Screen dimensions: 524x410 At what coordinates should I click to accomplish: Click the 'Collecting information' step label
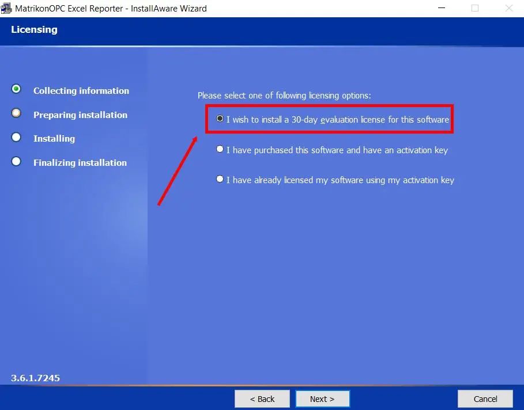click(x=81, y=91)
